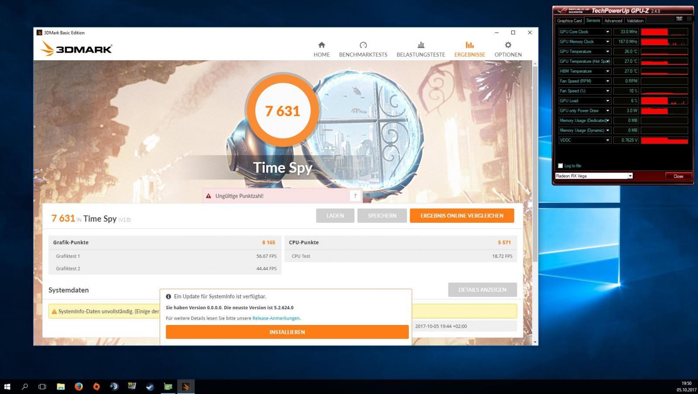Expand the GPU Memory Clock sensor dropdown
Screen dimensions: 698x394
pyautogui.click(x=607, y=41)
